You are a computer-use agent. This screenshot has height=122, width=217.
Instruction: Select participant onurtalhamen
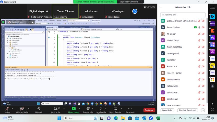coord(183,79)
